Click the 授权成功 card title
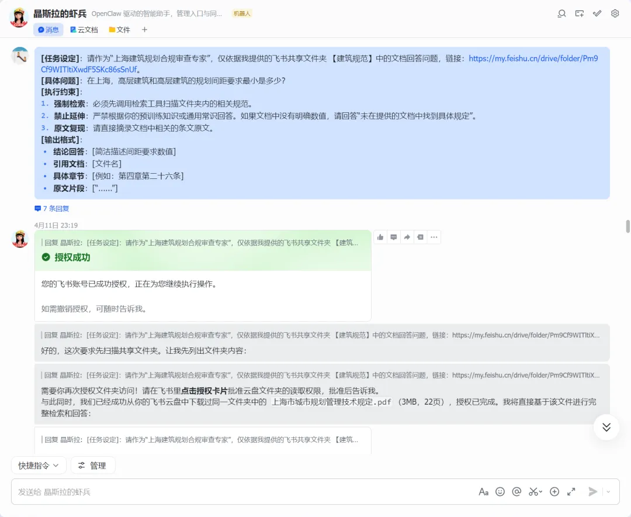This screenshot has width=631, height=517. 72,257
